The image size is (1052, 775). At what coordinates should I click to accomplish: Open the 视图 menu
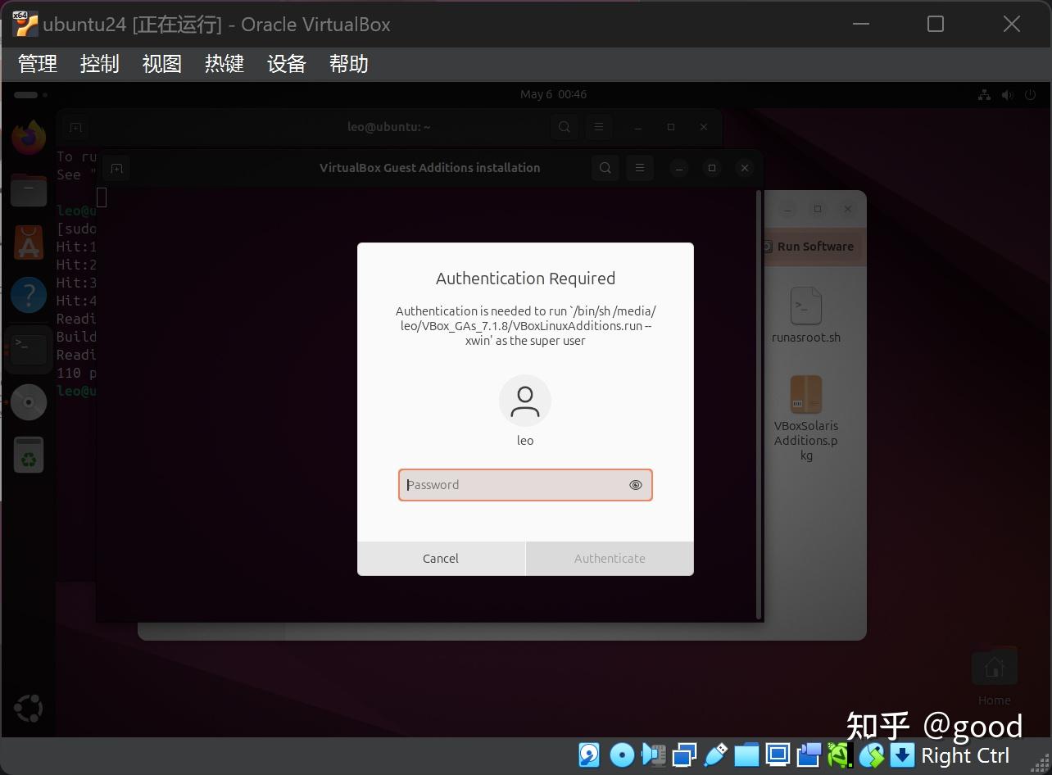click(161, 64)
